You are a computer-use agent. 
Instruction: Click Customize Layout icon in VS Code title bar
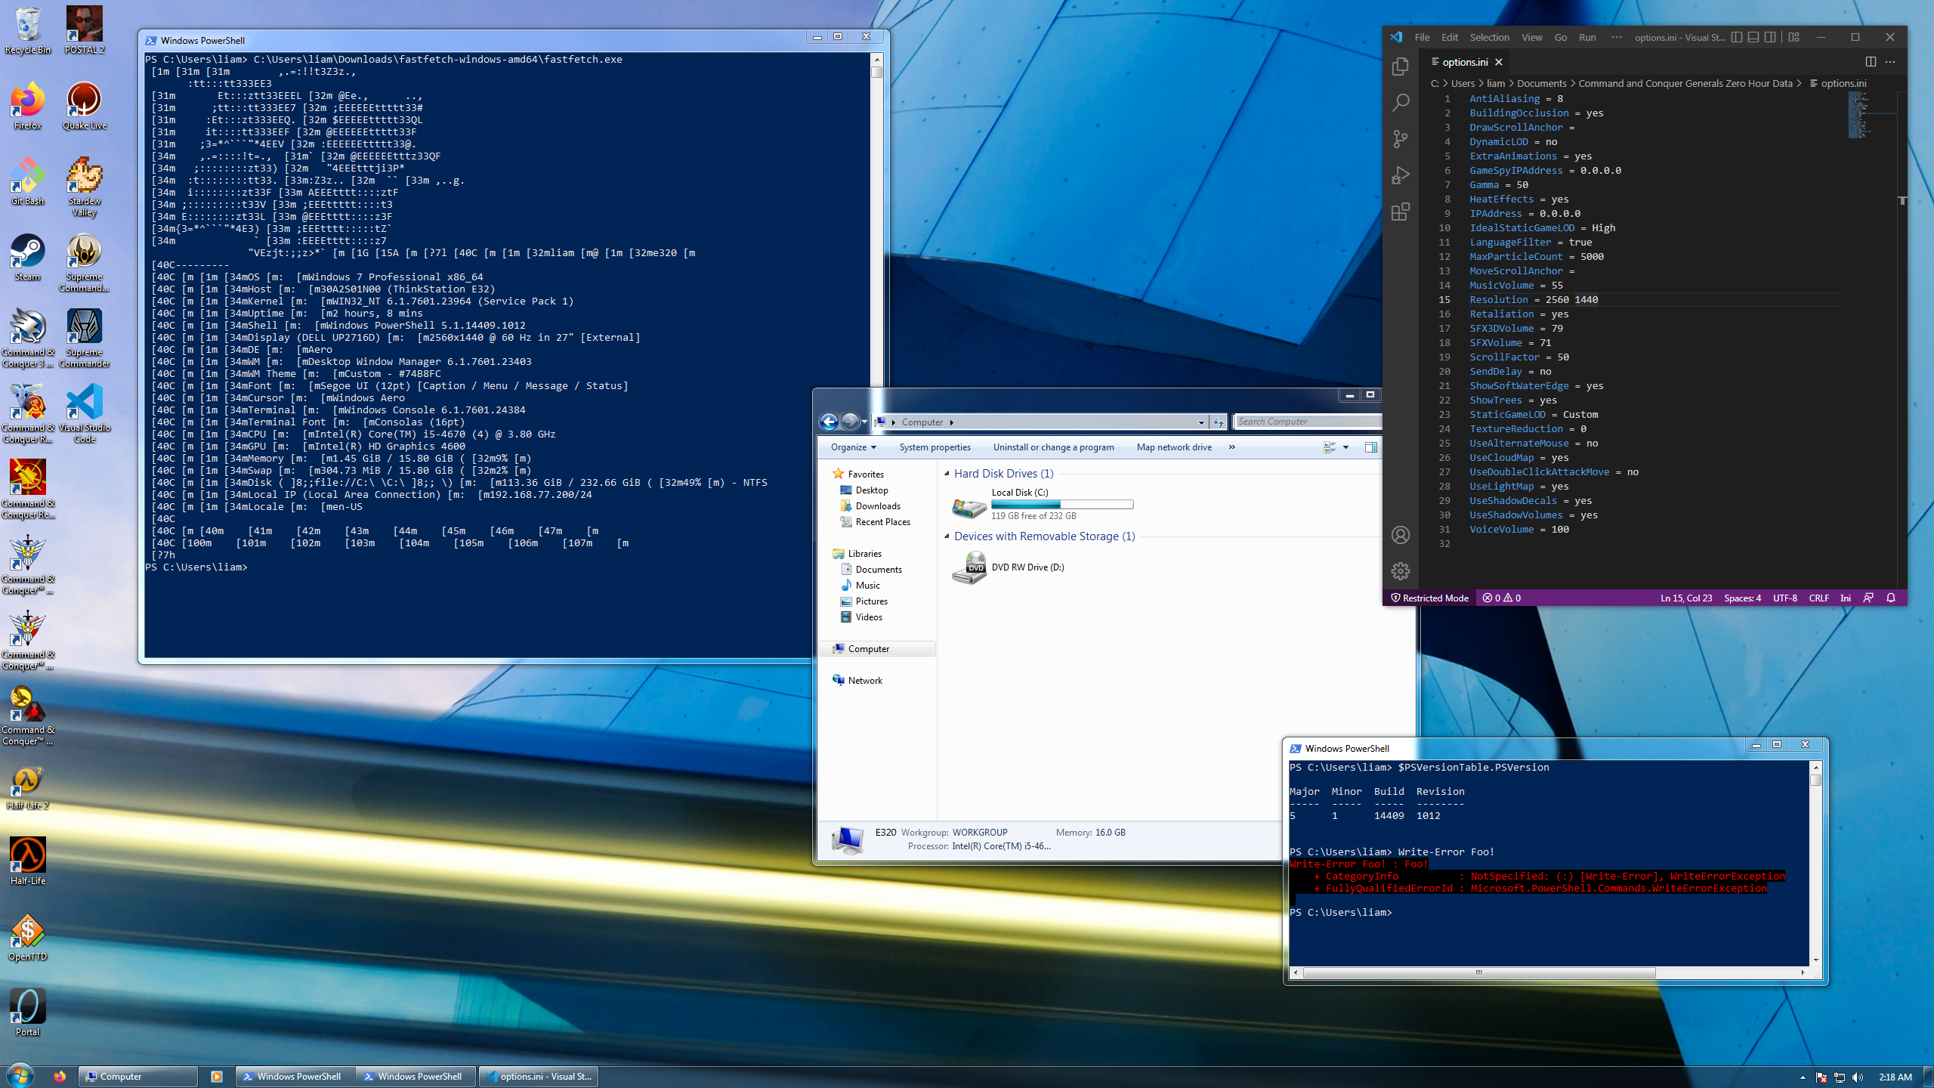tap(1794, 37)
